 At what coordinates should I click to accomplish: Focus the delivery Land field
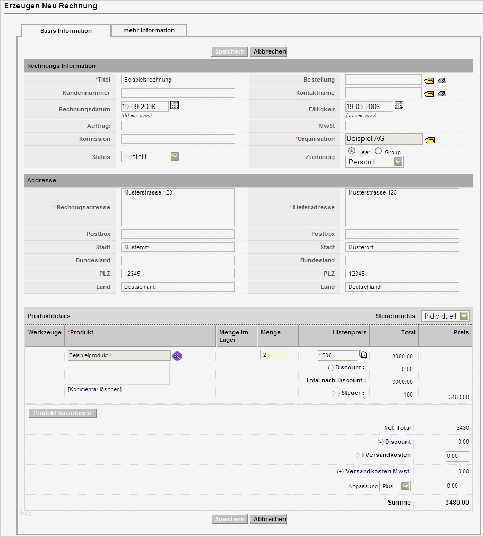click(x=402, y=287)
